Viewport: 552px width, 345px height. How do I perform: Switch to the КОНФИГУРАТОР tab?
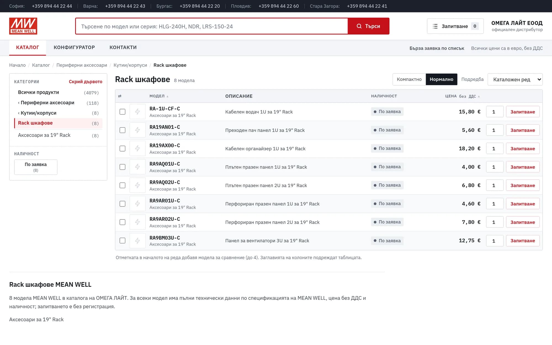click(74, 47)
